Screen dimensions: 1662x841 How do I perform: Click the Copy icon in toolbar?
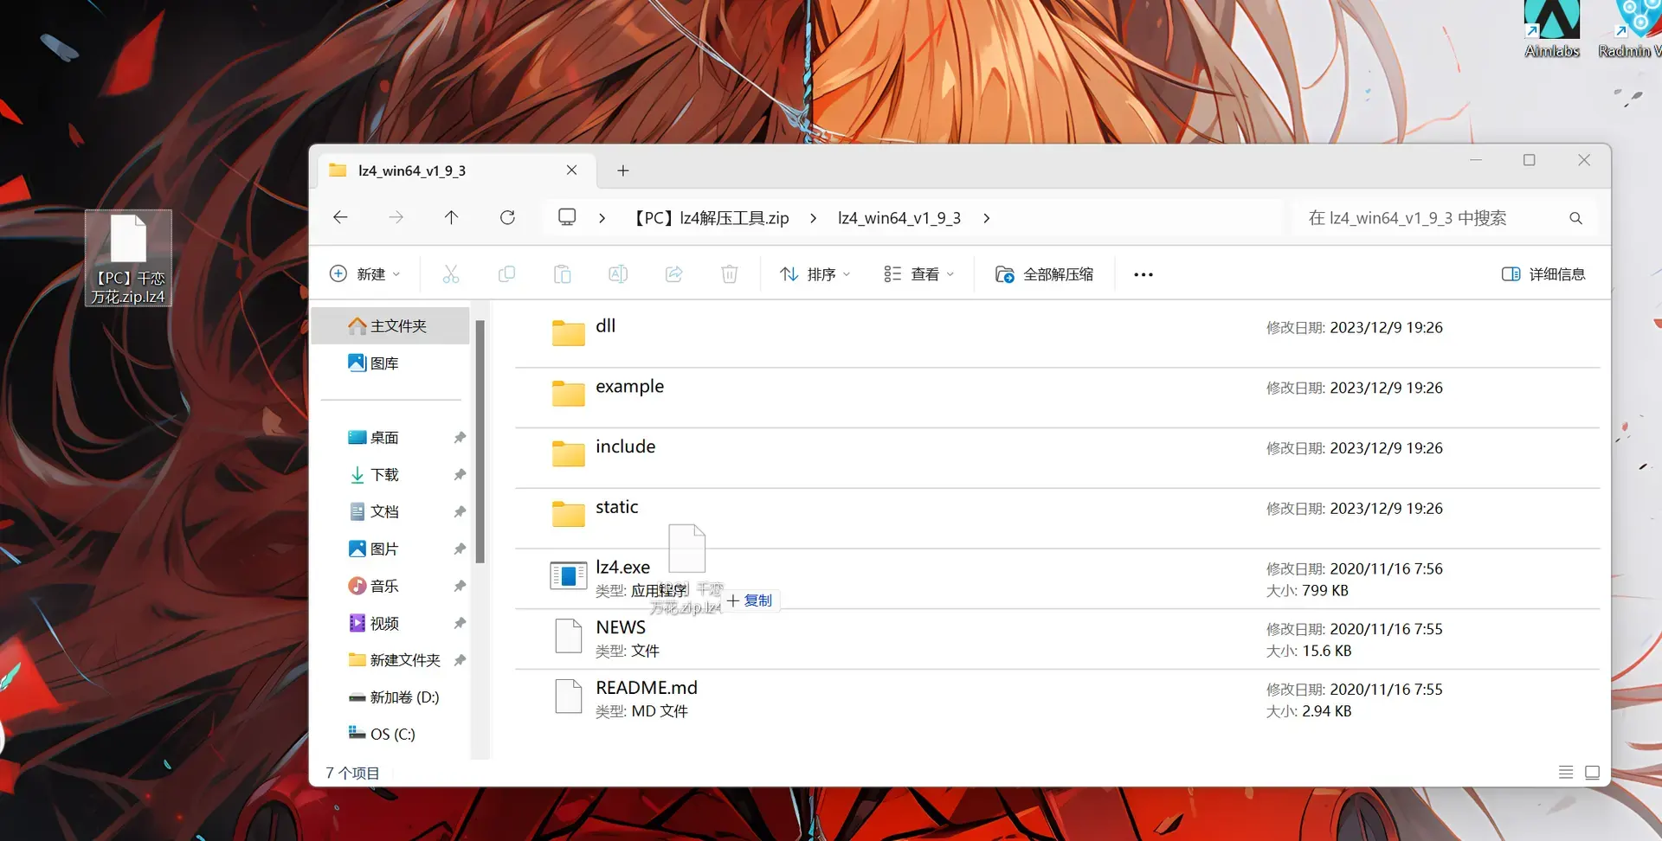[506, 274]
